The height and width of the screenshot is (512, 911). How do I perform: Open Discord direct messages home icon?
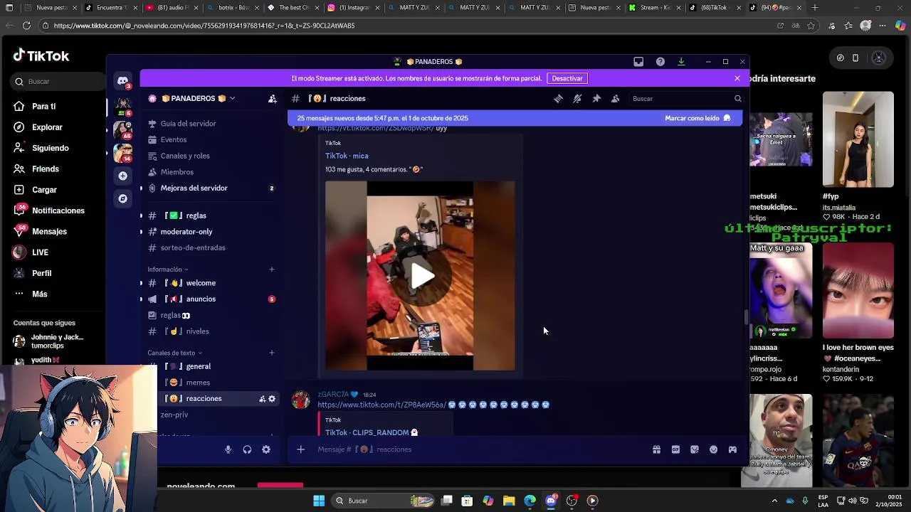click(x=123, y=81)
